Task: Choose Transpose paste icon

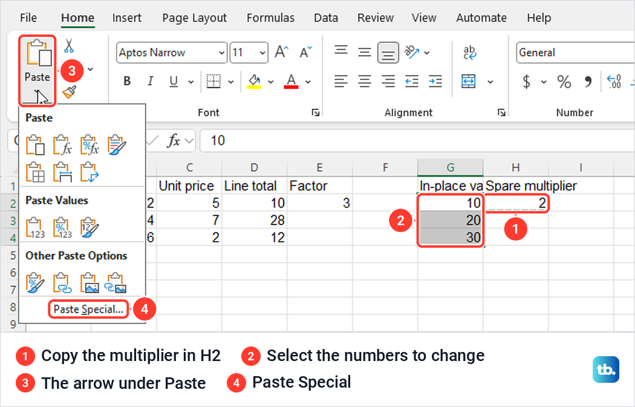Action: pos(90,172)
